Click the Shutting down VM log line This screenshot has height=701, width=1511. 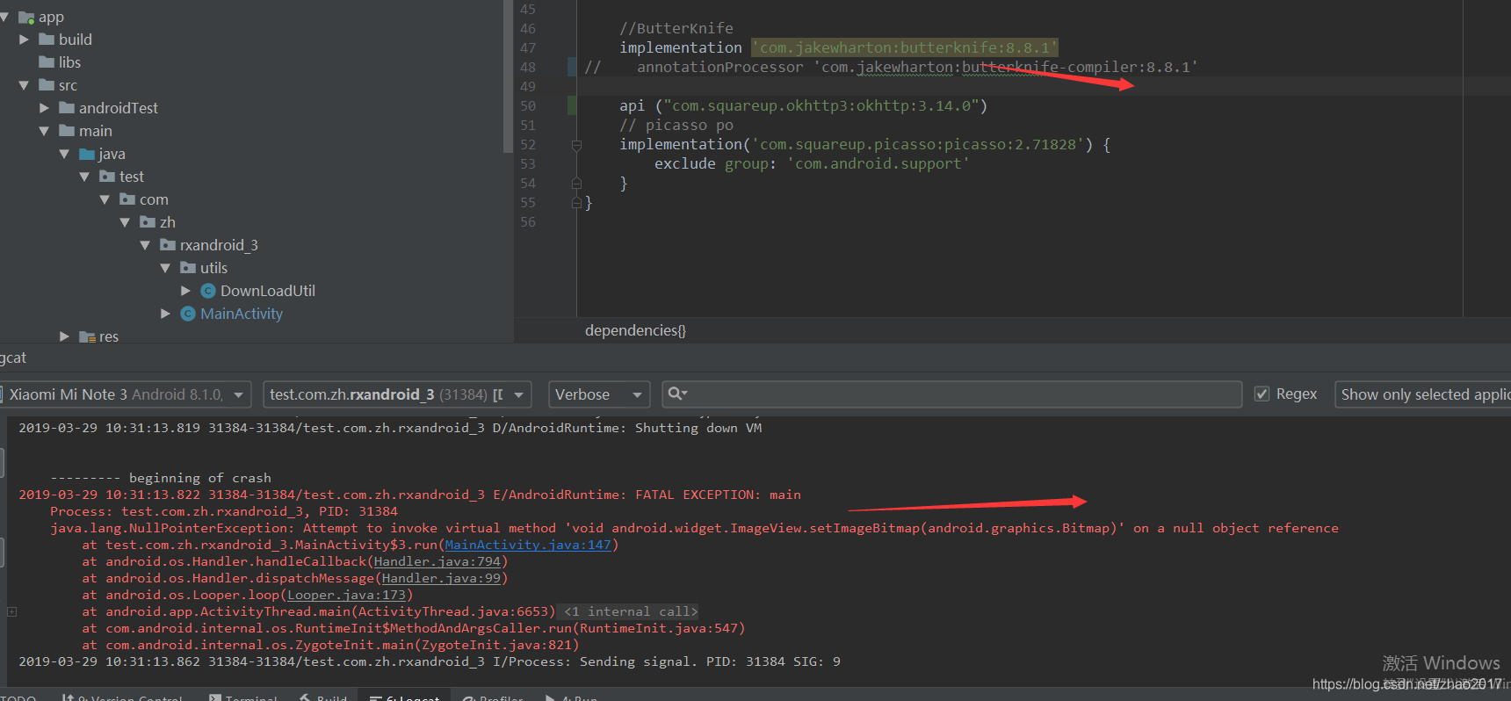(390, 428)
